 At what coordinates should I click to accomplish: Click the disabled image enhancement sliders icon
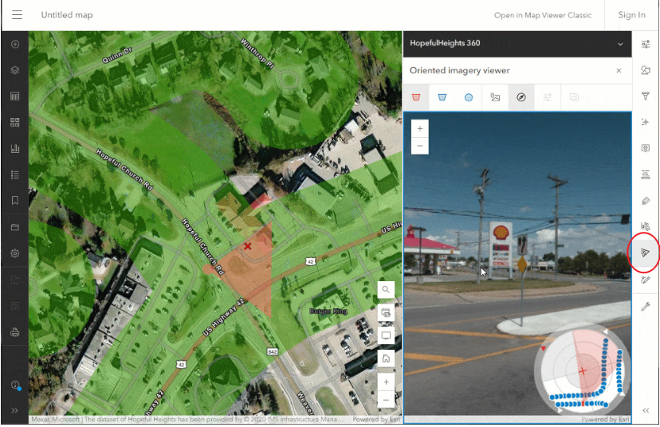(x=547, y=97)
